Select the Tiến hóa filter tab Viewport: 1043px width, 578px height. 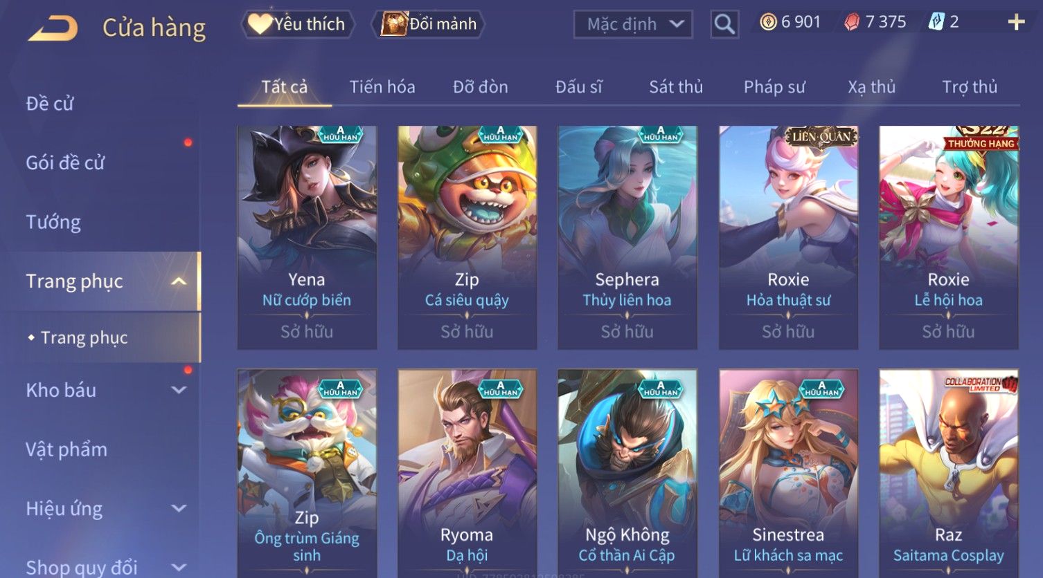[x=382, y=87]
